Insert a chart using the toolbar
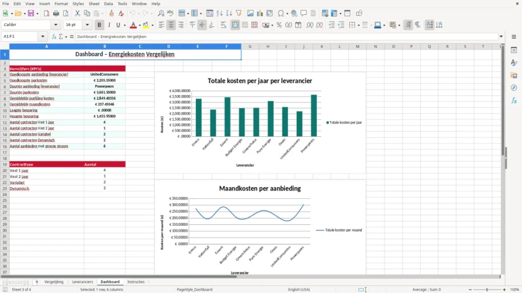This screenshot has height=293, width=522. [260, 13]
